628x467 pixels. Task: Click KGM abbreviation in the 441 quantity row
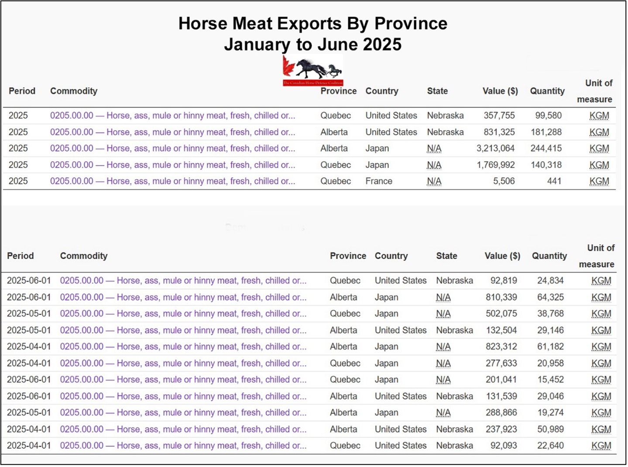599,181
